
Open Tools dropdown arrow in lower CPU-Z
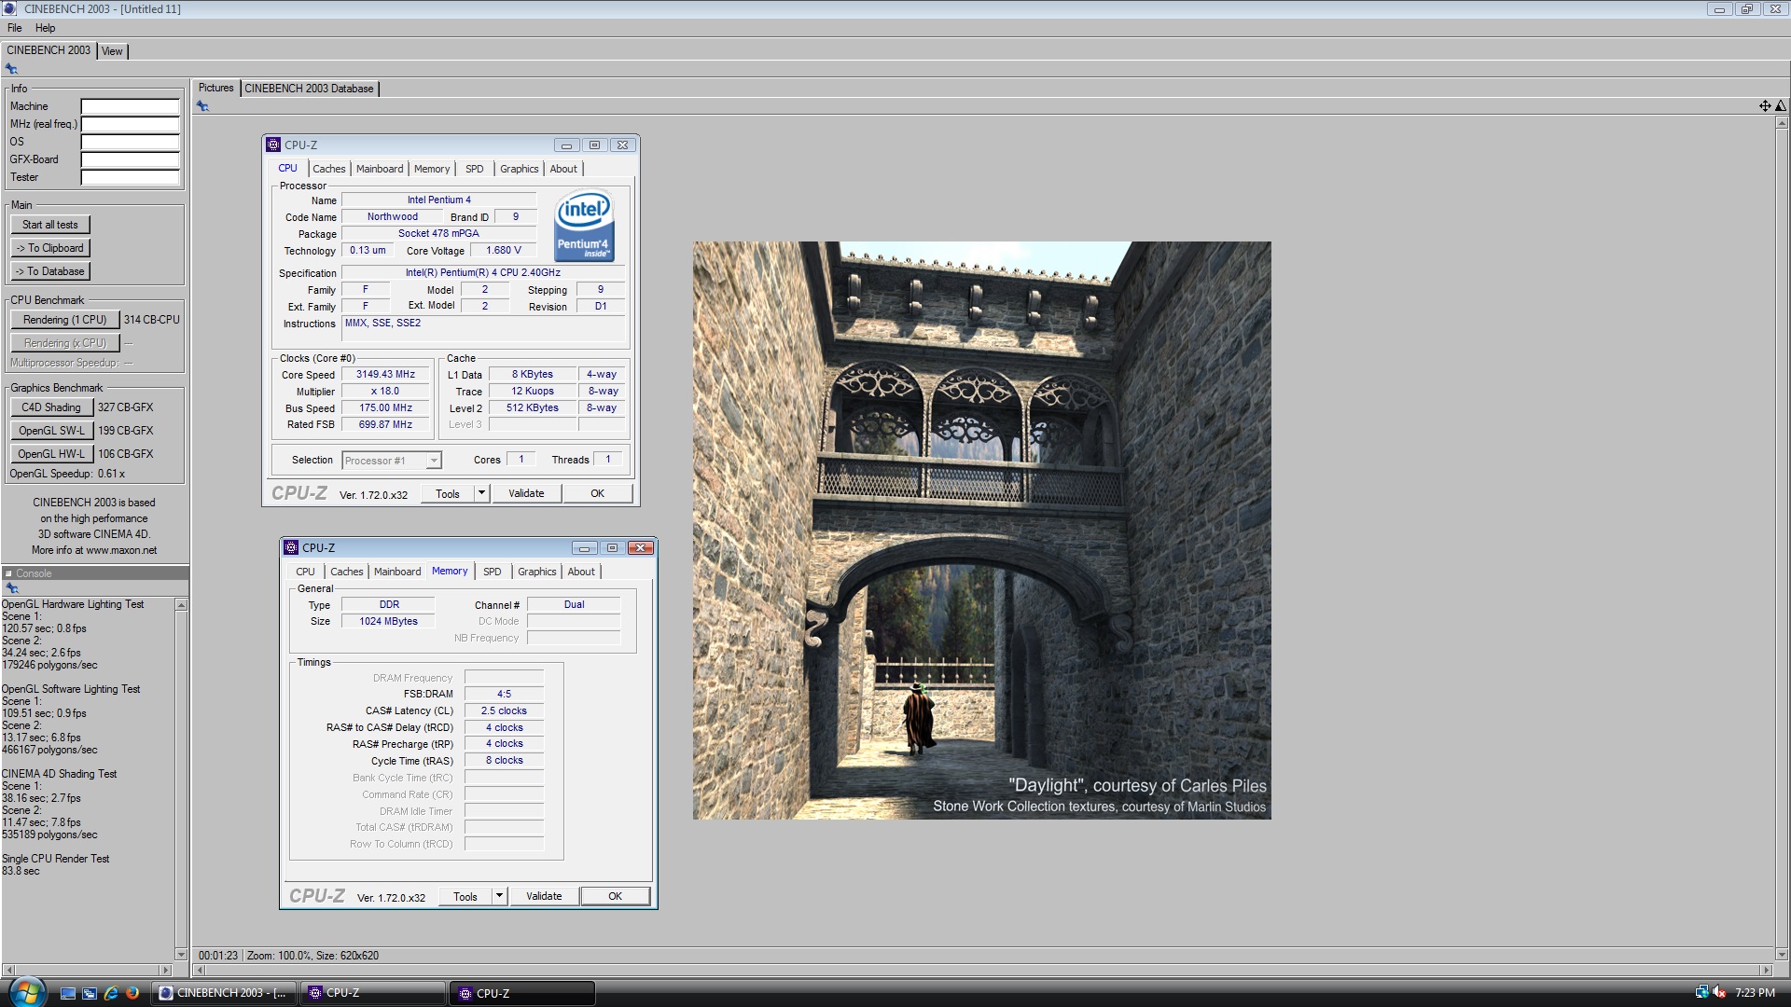(500, 897)
